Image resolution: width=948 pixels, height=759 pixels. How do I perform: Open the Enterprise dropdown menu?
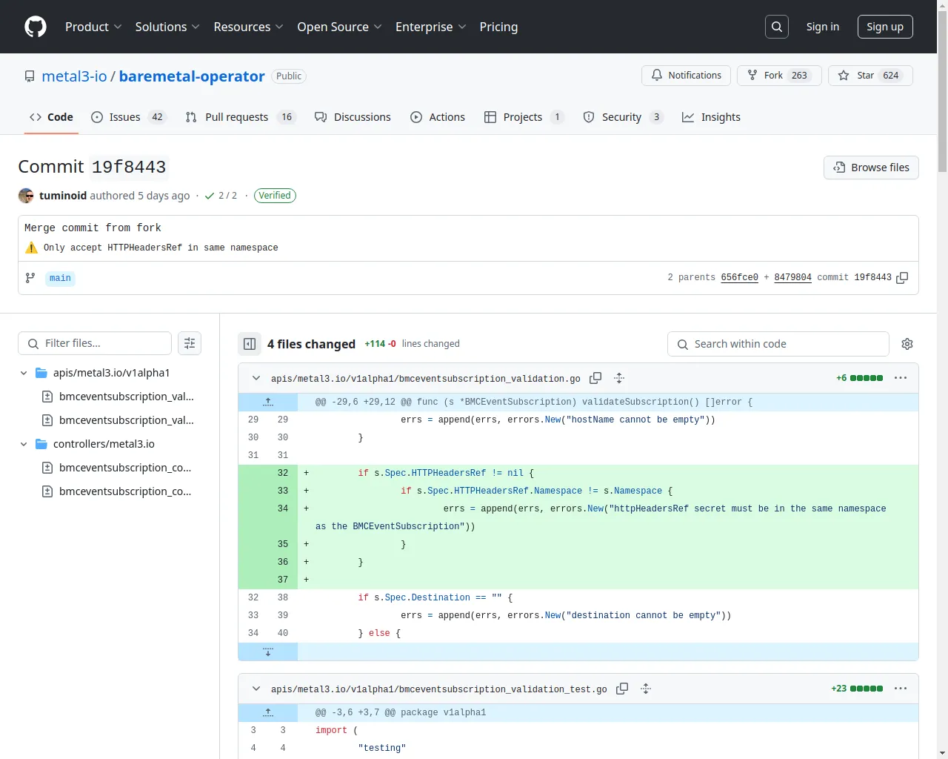430,27
